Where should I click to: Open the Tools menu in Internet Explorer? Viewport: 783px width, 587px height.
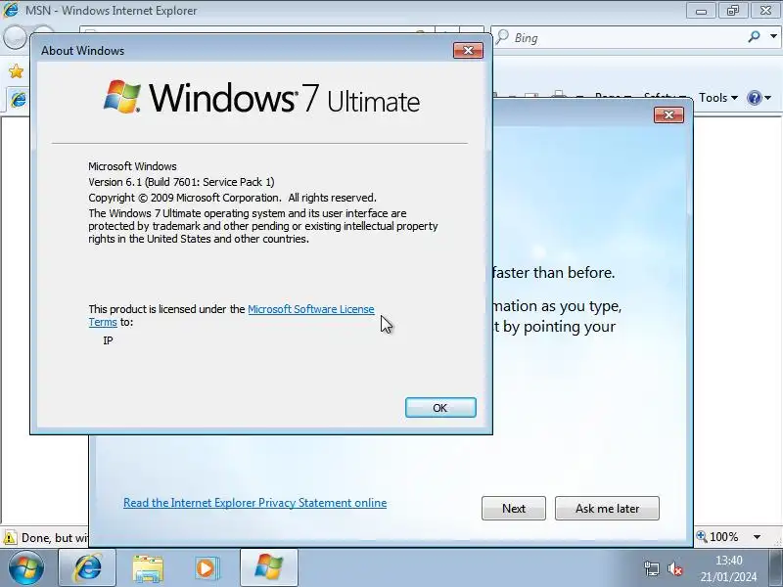coord(717,98)
